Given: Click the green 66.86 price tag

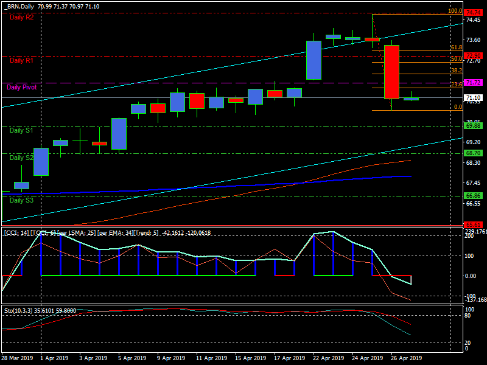Looking at the screenshot, I should pyautogui.click(x=474, y=196).
